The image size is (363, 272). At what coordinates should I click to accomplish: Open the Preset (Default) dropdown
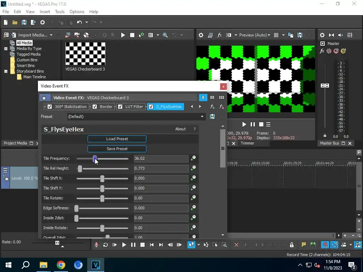[x=136, y=117]
